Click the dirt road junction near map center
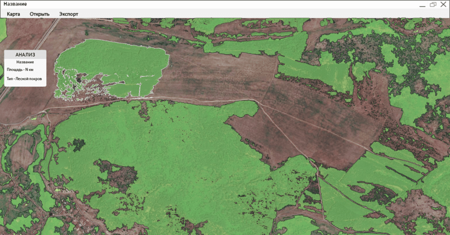The image size is (450, 235). (258, 102)
